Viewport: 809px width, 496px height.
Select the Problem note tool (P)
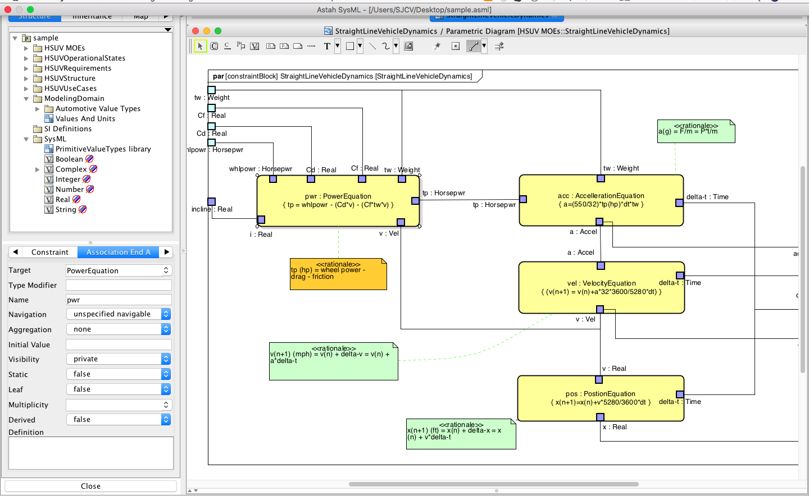click(x=284, y=46)
